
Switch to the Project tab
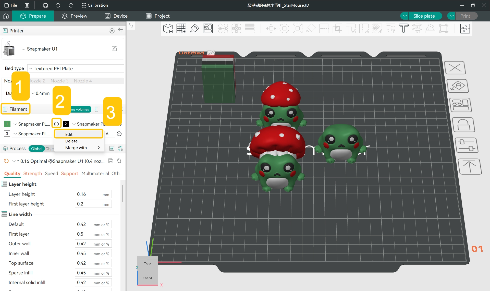point(158,16)
